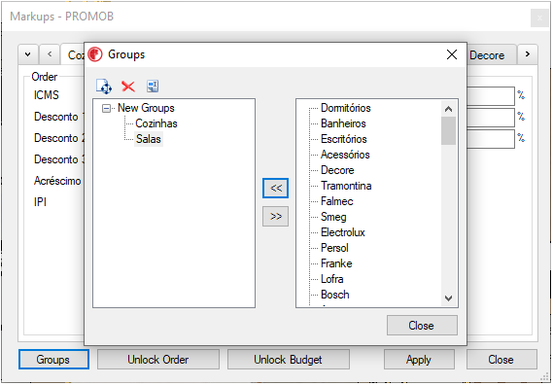Click the Apply button
This screenshot has width=553, height=385.
point(419,360)
